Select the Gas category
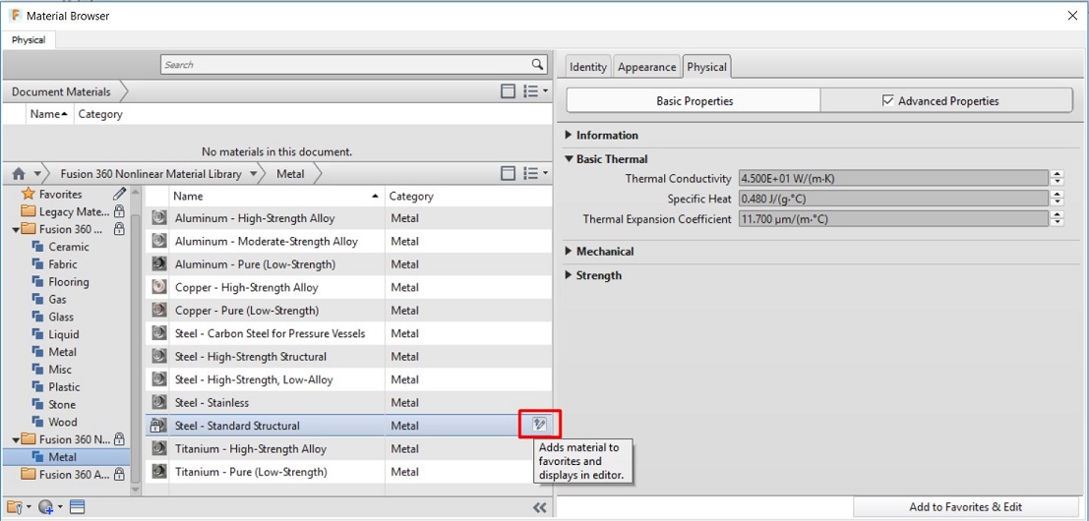 pyautogui.click(x=49, y=300)
